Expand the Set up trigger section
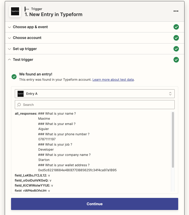 coord(95,49)
